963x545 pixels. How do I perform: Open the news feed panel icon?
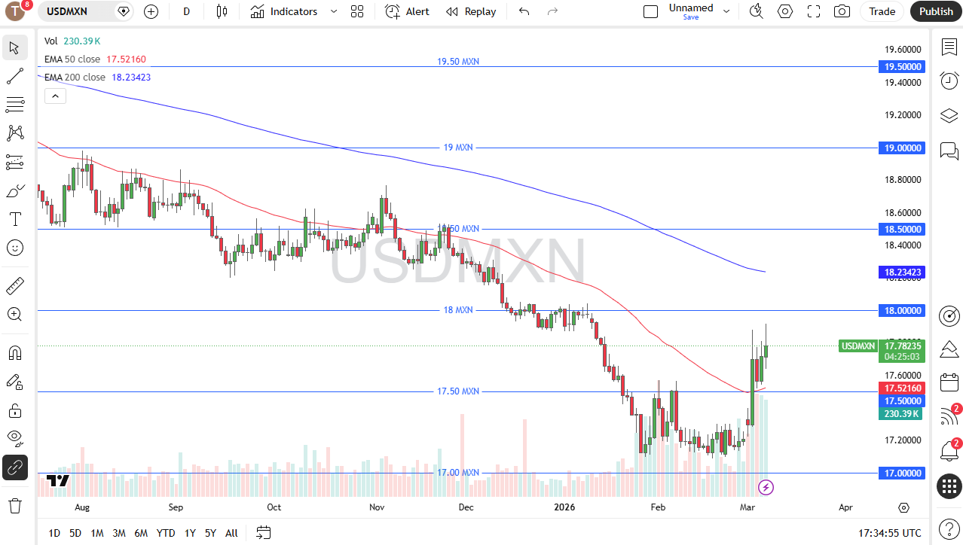point(949,416)
